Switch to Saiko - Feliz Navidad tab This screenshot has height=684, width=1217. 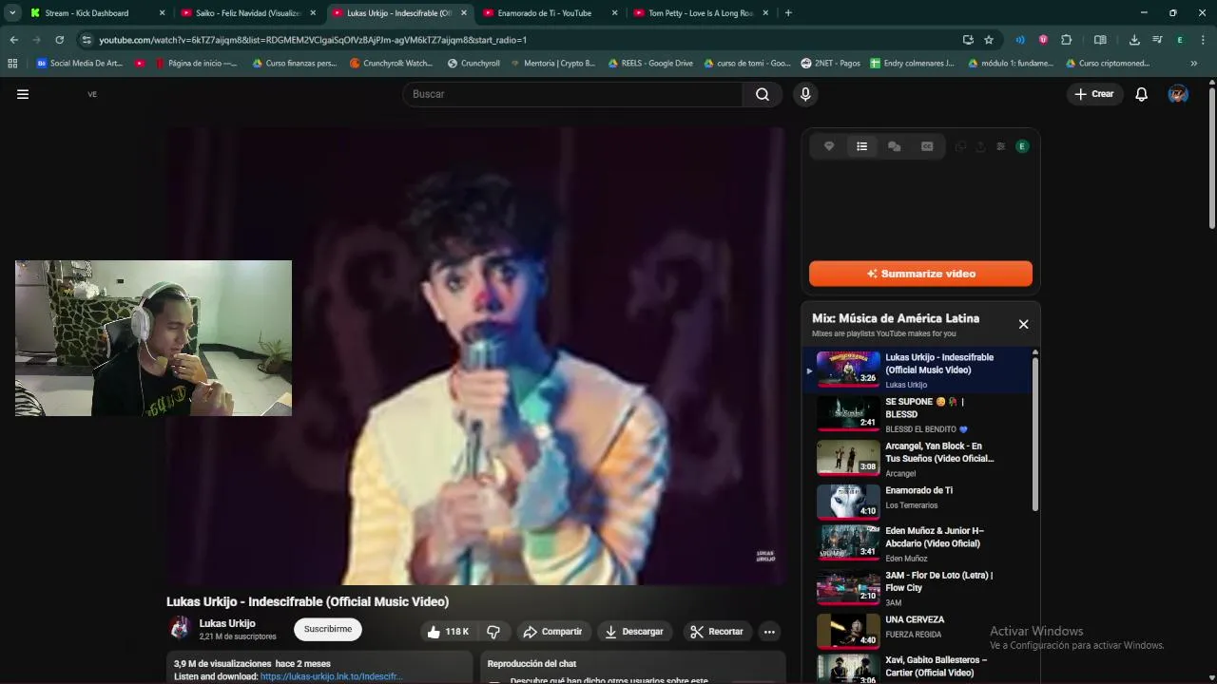[x=249, y=13]
